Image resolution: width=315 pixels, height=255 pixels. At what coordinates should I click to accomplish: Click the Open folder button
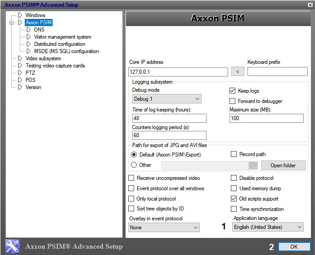click(283, 165)
